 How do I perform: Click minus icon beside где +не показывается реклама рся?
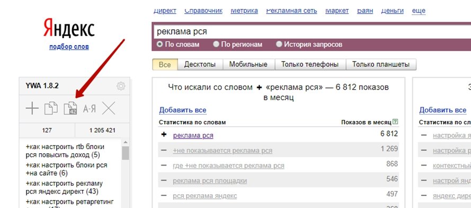click(164, 165)
